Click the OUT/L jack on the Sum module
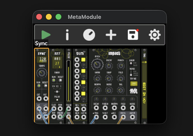 84,109
